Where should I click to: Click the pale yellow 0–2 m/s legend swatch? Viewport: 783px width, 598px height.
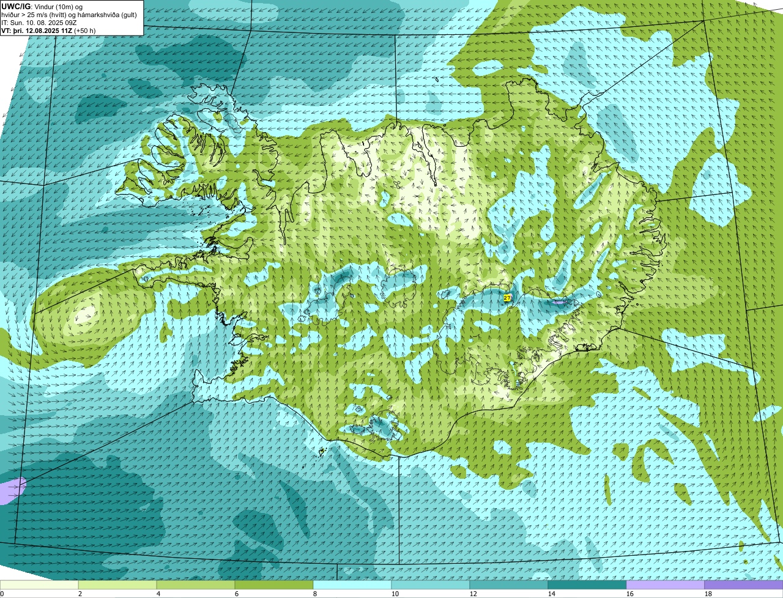pyautogui.click(x=39, y=585)
